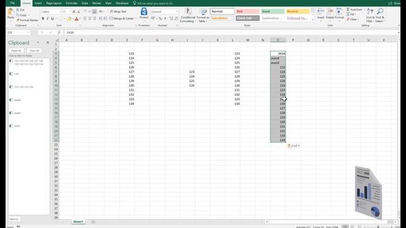Open Sort & Filter menu
Image resolution: width=406 pixels, height=228 pixels.
[370, 15]
